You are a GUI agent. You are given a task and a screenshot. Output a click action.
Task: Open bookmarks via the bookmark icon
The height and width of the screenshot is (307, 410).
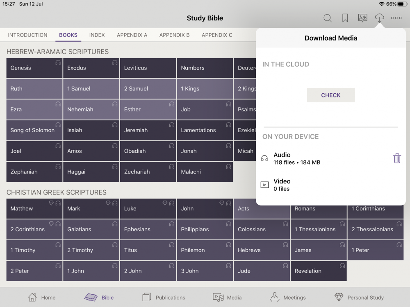click(x=345, y=18)
